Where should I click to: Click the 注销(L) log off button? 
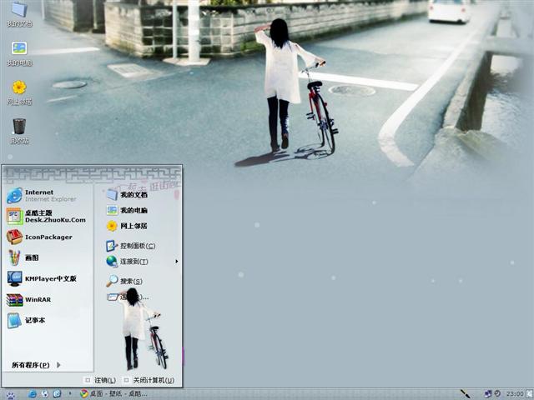(x=100, y=380)
